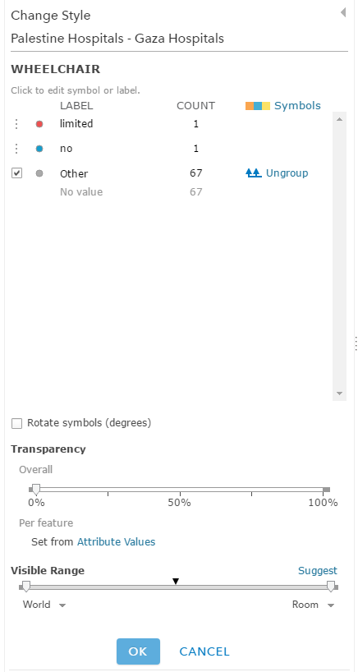Enable Rotate symbols (degrees) checkbox
Viewport: 358px width, 672px height.
(x=16, y=423)
